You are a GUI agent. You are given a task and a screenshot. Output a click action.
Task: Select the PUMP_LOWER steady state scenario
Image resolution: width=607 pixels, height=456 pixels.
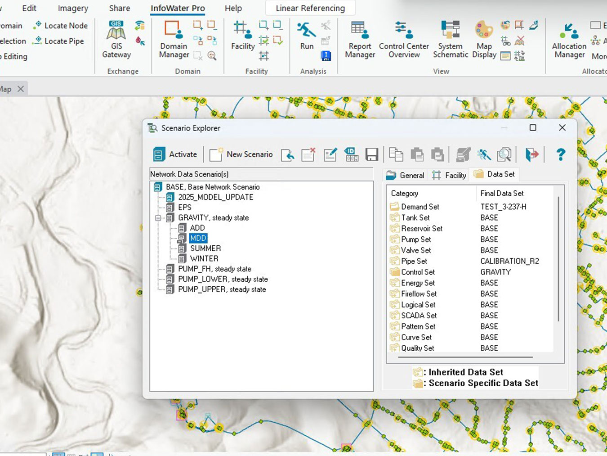click(223, 279)
